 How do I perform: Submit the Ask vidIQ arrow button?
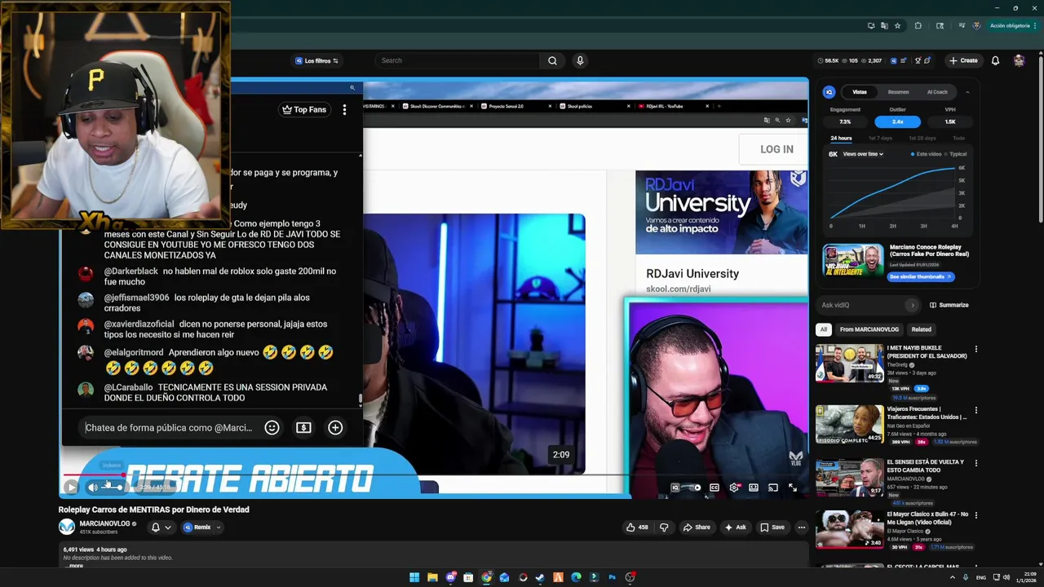tap(912, 305)
